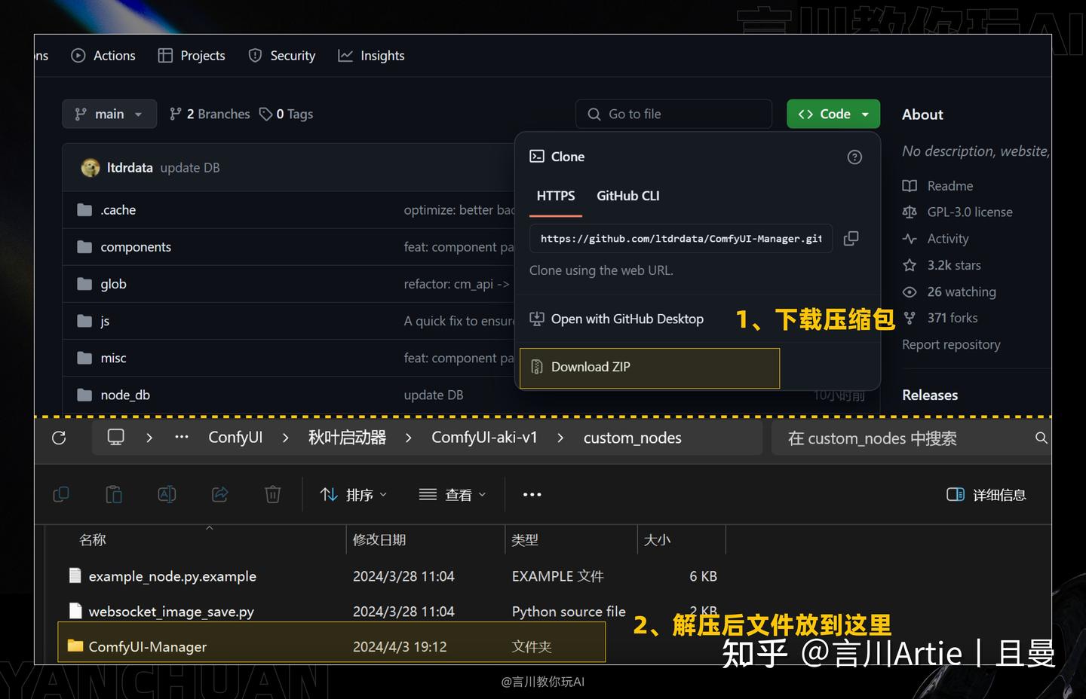Viewport: 1086px width, 699px height.
Task: View the 3.2k stars link
Action: tap(941, 265)
